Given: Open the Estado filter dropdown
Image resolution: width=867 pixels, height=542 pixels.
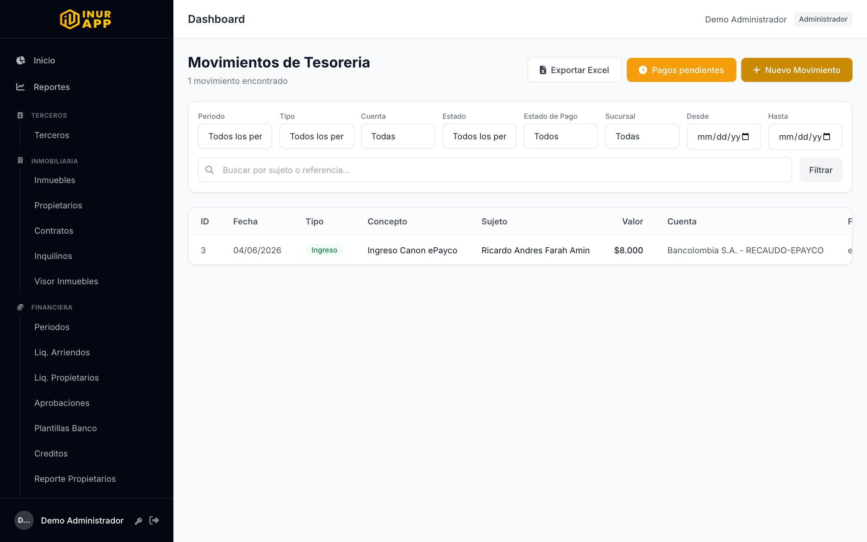Looking at the screenshot, I should pyautogui.click(x=480, y=137).
